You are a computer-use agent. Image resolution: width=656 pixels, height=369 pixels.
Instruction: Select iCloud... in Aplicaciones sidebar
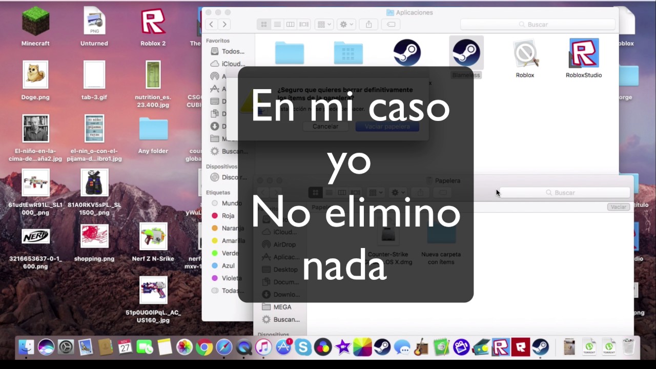point(228,64)
